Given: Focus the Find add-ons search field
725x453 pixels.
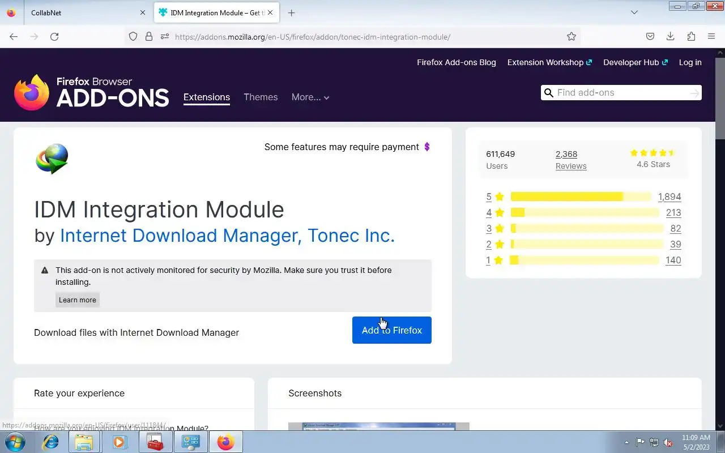Looking at the screenshot, I should pyautogui.click(x=621, y=93).
